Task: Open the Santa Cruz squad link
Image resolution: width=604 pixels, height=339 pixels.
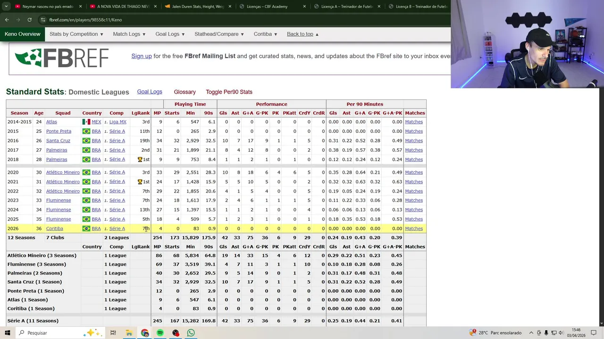Action: pos(58,141)
